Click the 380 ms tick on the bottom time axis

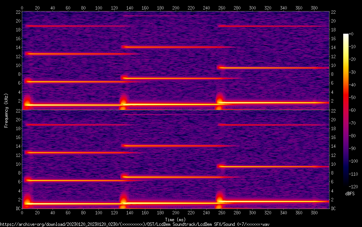[x=314, y=212]
